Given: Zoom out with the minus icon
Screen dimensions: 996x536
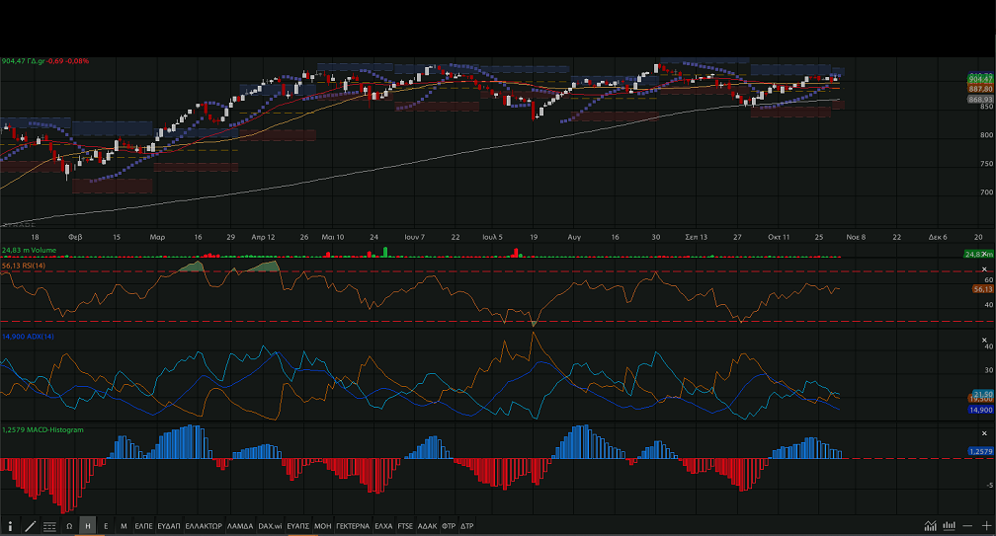Looking at the screenshot, I should click(x=967, y=526).
